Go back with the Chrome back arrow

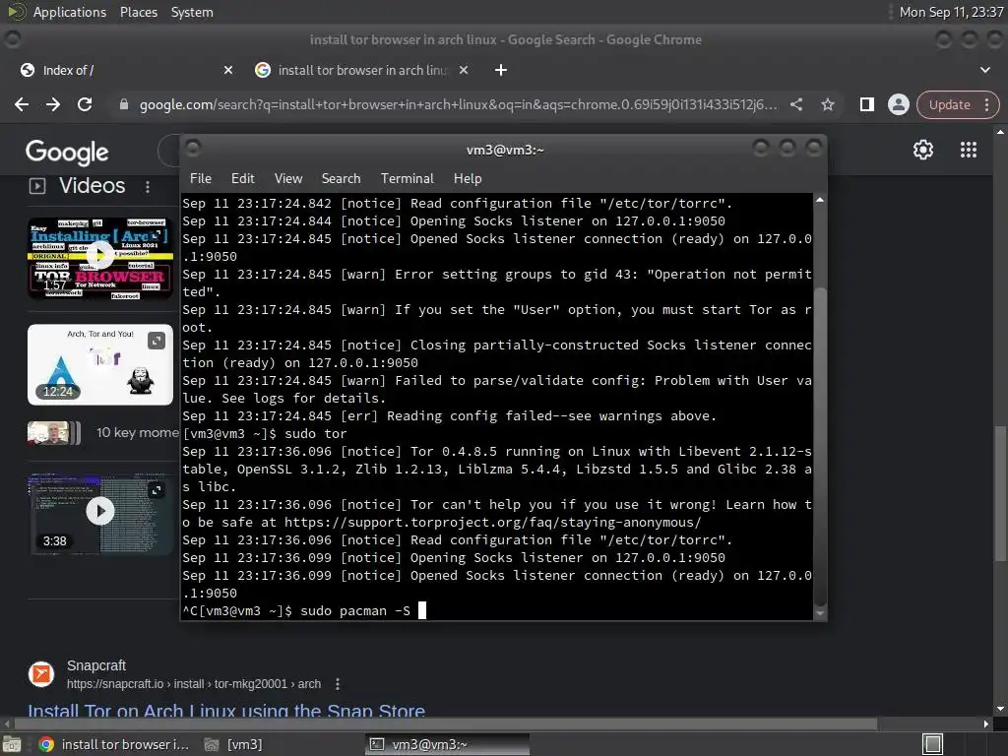[22, 104]
